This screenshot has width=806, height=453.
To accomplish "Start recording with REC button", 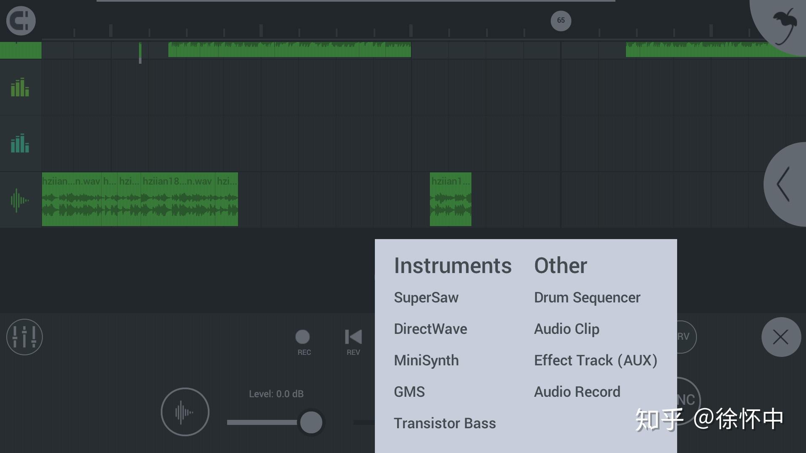I will [x=303, y=342].
